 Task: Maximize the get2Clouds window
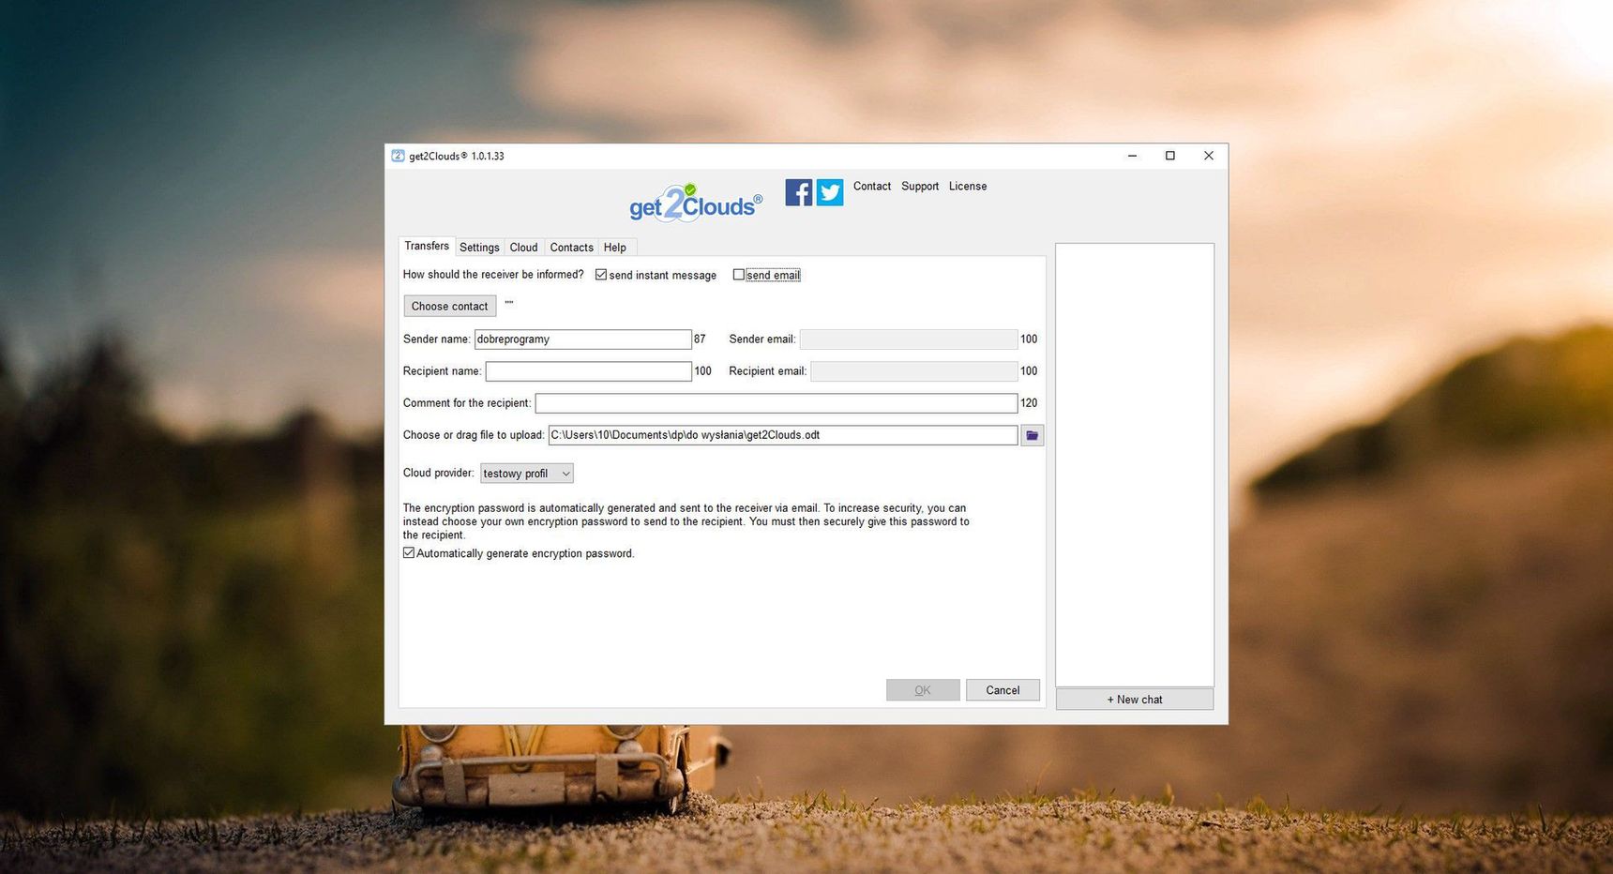(1170, 156)
